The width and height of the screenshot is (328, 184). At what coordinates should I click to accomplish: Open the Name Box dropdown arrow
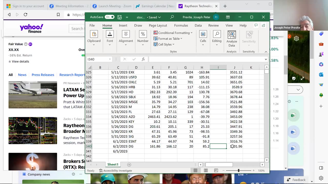[110, 59]
